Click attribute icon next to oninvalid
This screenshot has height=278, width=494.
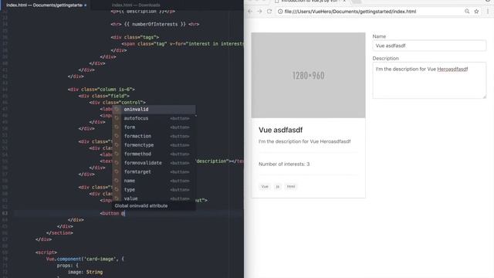(x=117, y=110)
